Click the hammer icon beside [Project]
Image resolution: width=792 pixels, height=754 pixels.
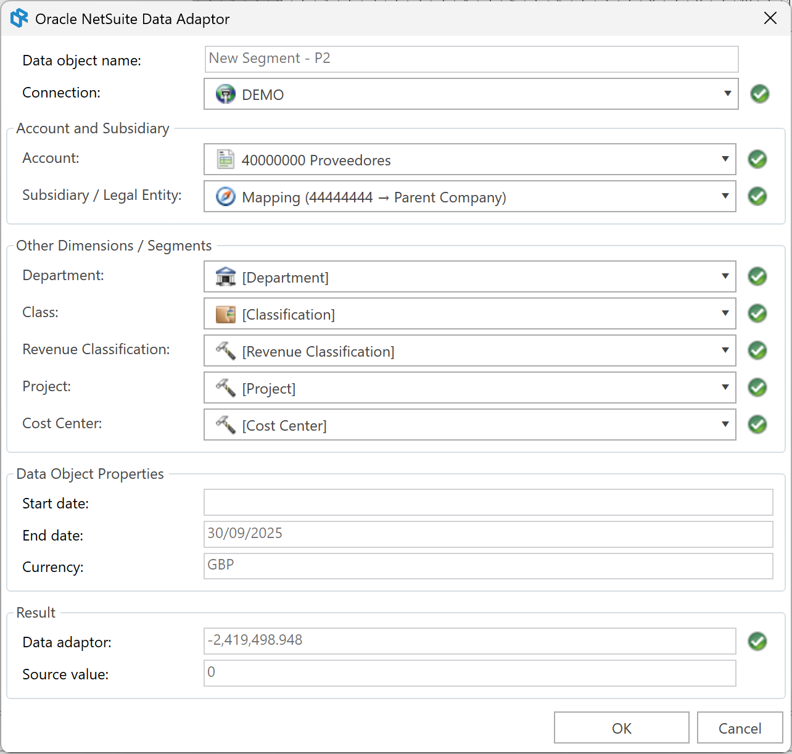click(226, 388)
